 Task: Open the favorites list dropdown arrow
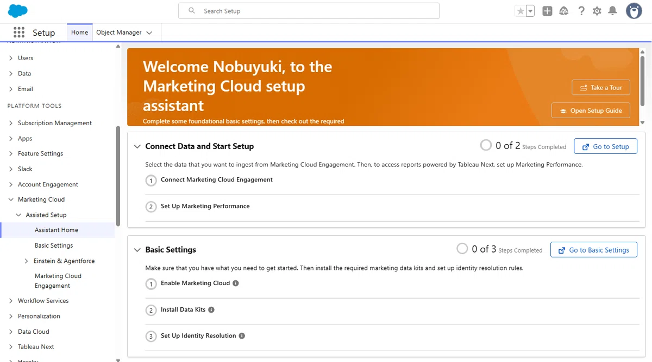click(x=530, y=11)
